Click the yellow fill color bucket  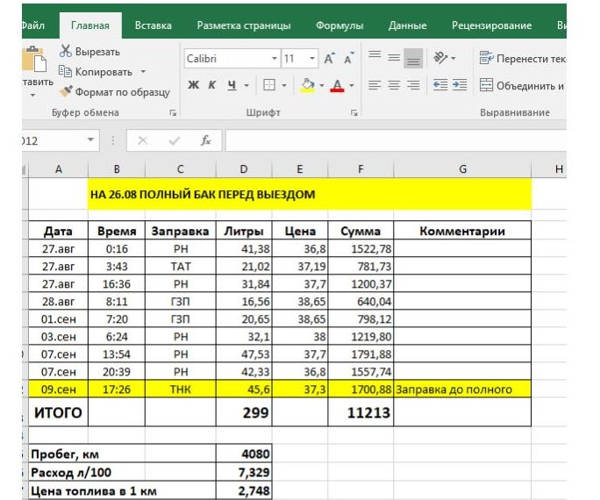[307, 85]
